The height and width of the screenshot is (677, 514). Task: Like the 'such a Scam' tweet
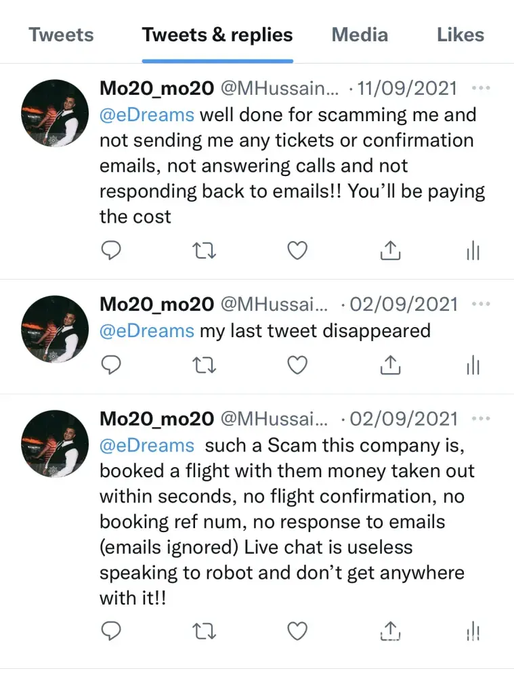point(297,632)
